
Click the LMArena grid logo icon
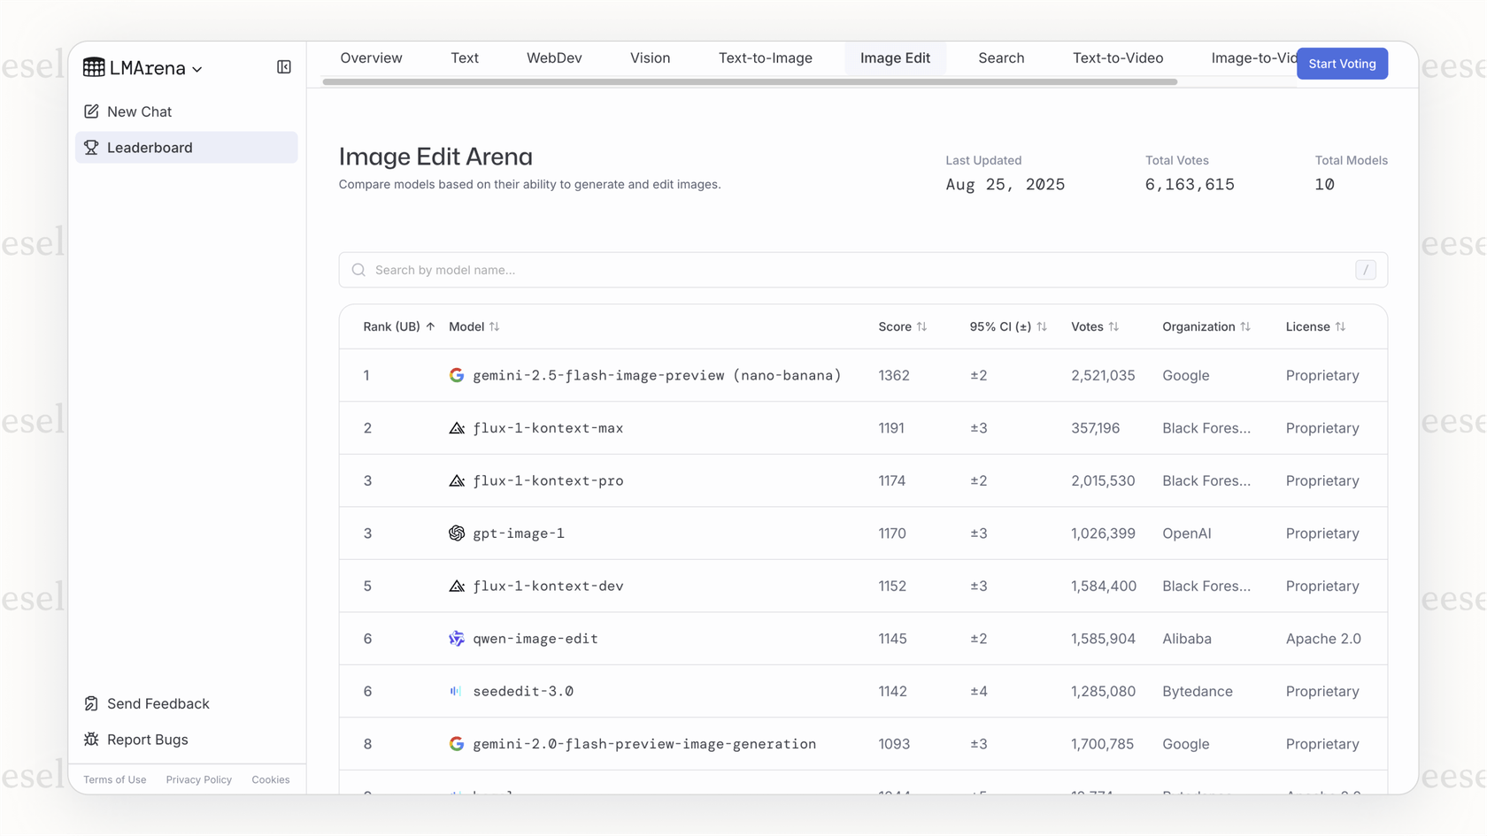point(94,67)
